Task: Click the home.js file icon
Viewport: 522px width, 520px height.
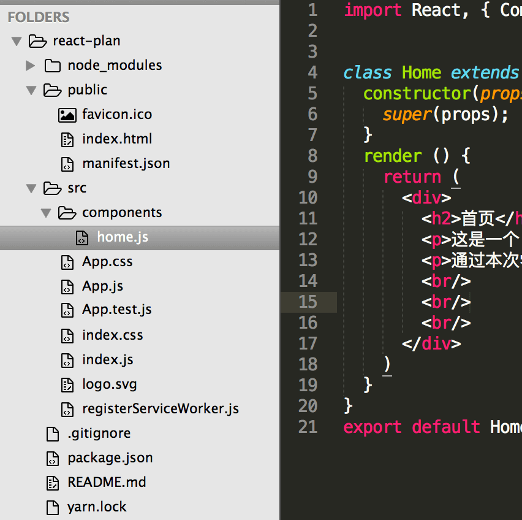Action: 81,237
